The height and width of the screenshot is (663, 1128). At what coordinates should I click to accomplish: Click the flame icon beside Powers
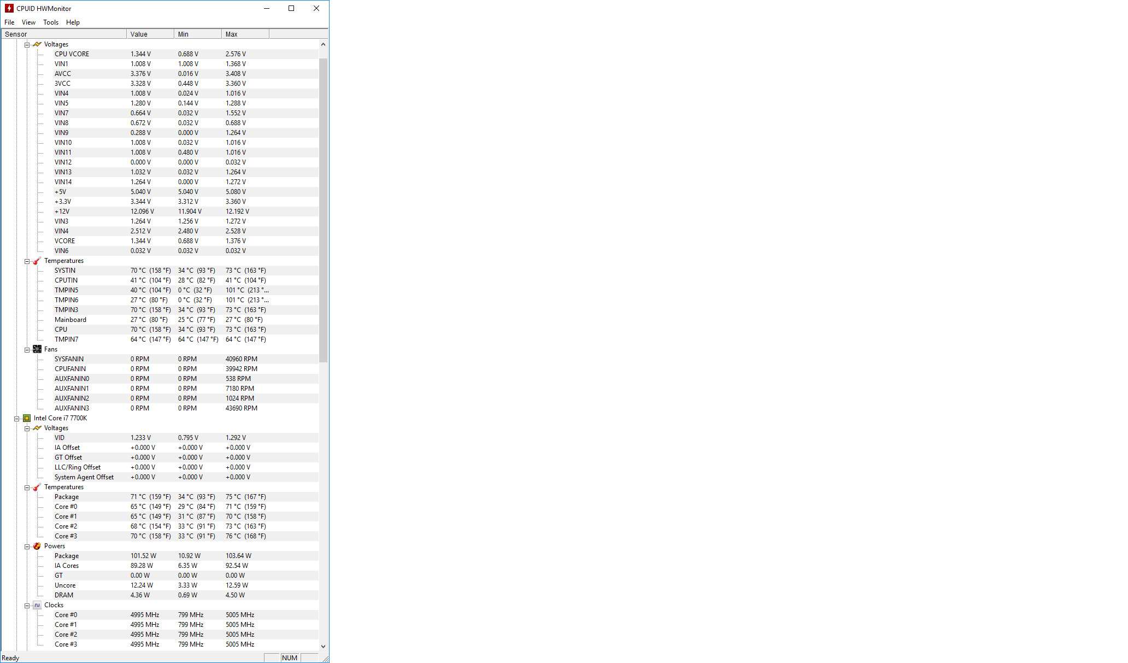[x=37, y=546]
